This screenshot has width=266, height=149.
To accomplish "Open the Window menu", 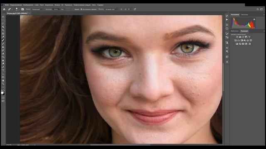I will 94,5.
